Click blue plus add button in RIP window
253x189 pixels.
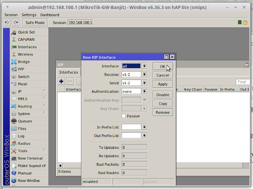click(x=61, y=82)
